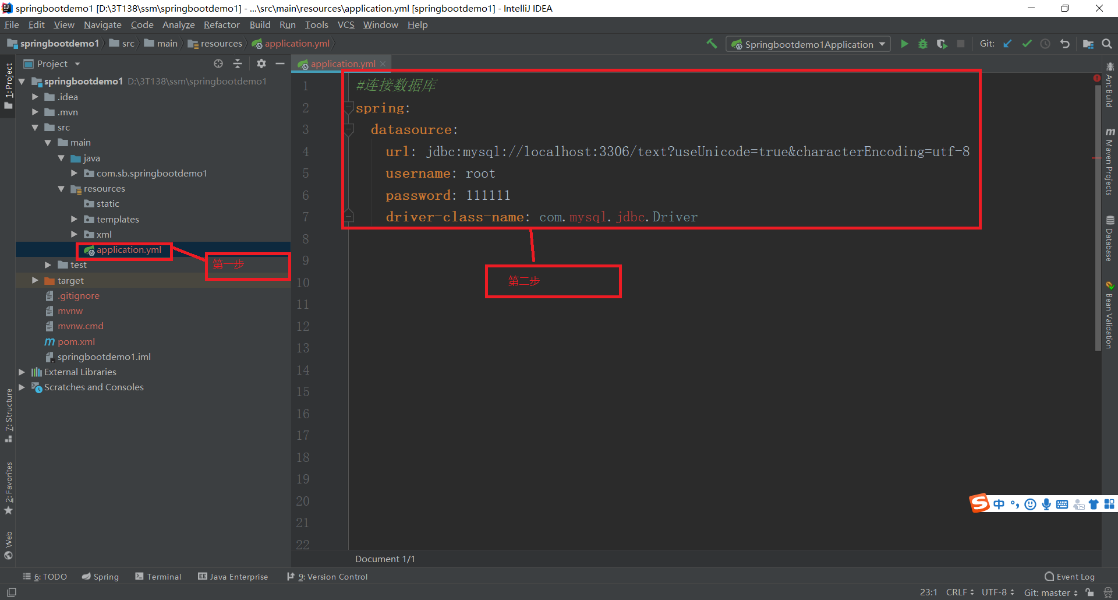Screen dimensions: 1118x600
Task: Open the Maven Projects side panel
Action: click(x=1110, y=162)
